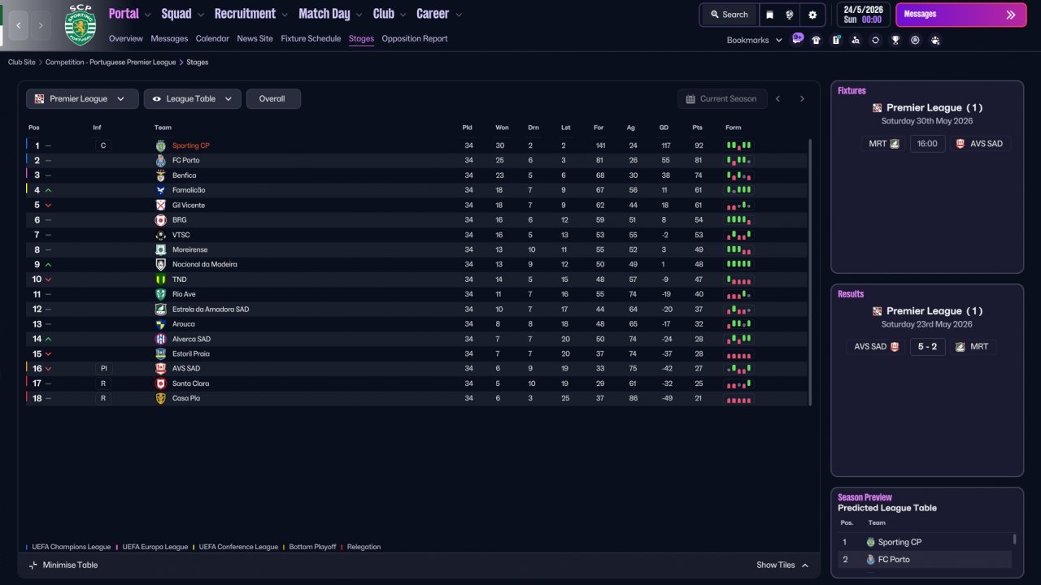
Task: Click Nacional da Madeira team name
Action: tap(205, 265)
